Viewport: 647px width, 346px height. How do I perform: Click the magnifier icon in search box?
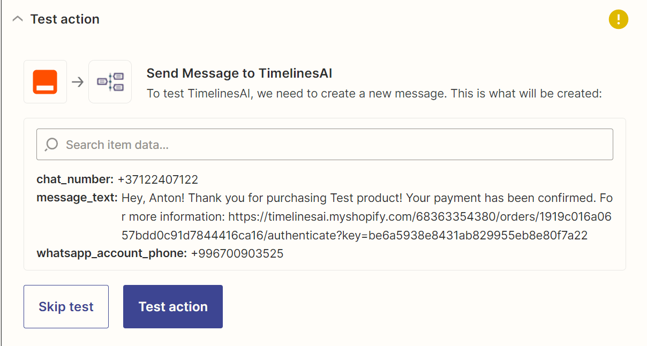[51, 145]
